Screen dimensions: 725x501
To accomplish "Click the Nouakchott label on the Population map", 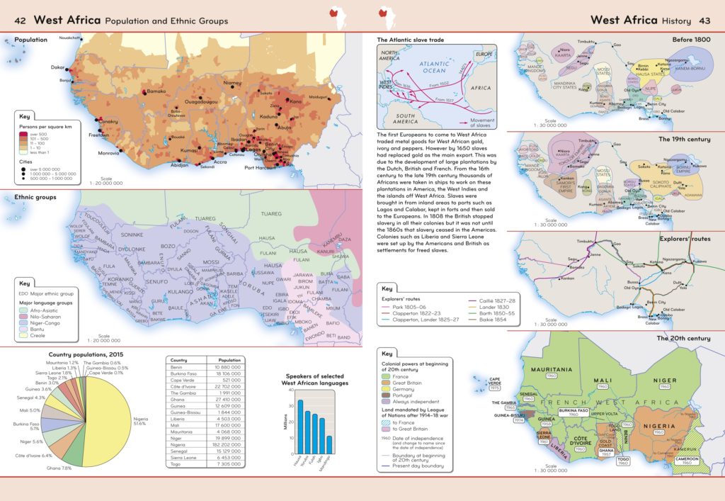I will [x=69, y=38].
